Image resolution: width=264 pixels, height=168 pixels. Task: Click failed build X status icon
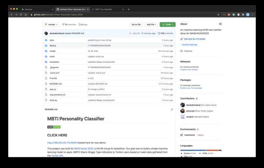pos(130,33)
